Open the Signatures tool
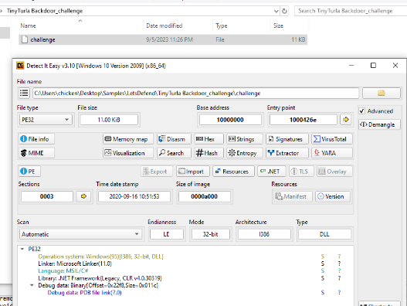The height and width of the screenshot is (306, 407). coord(287,139)
